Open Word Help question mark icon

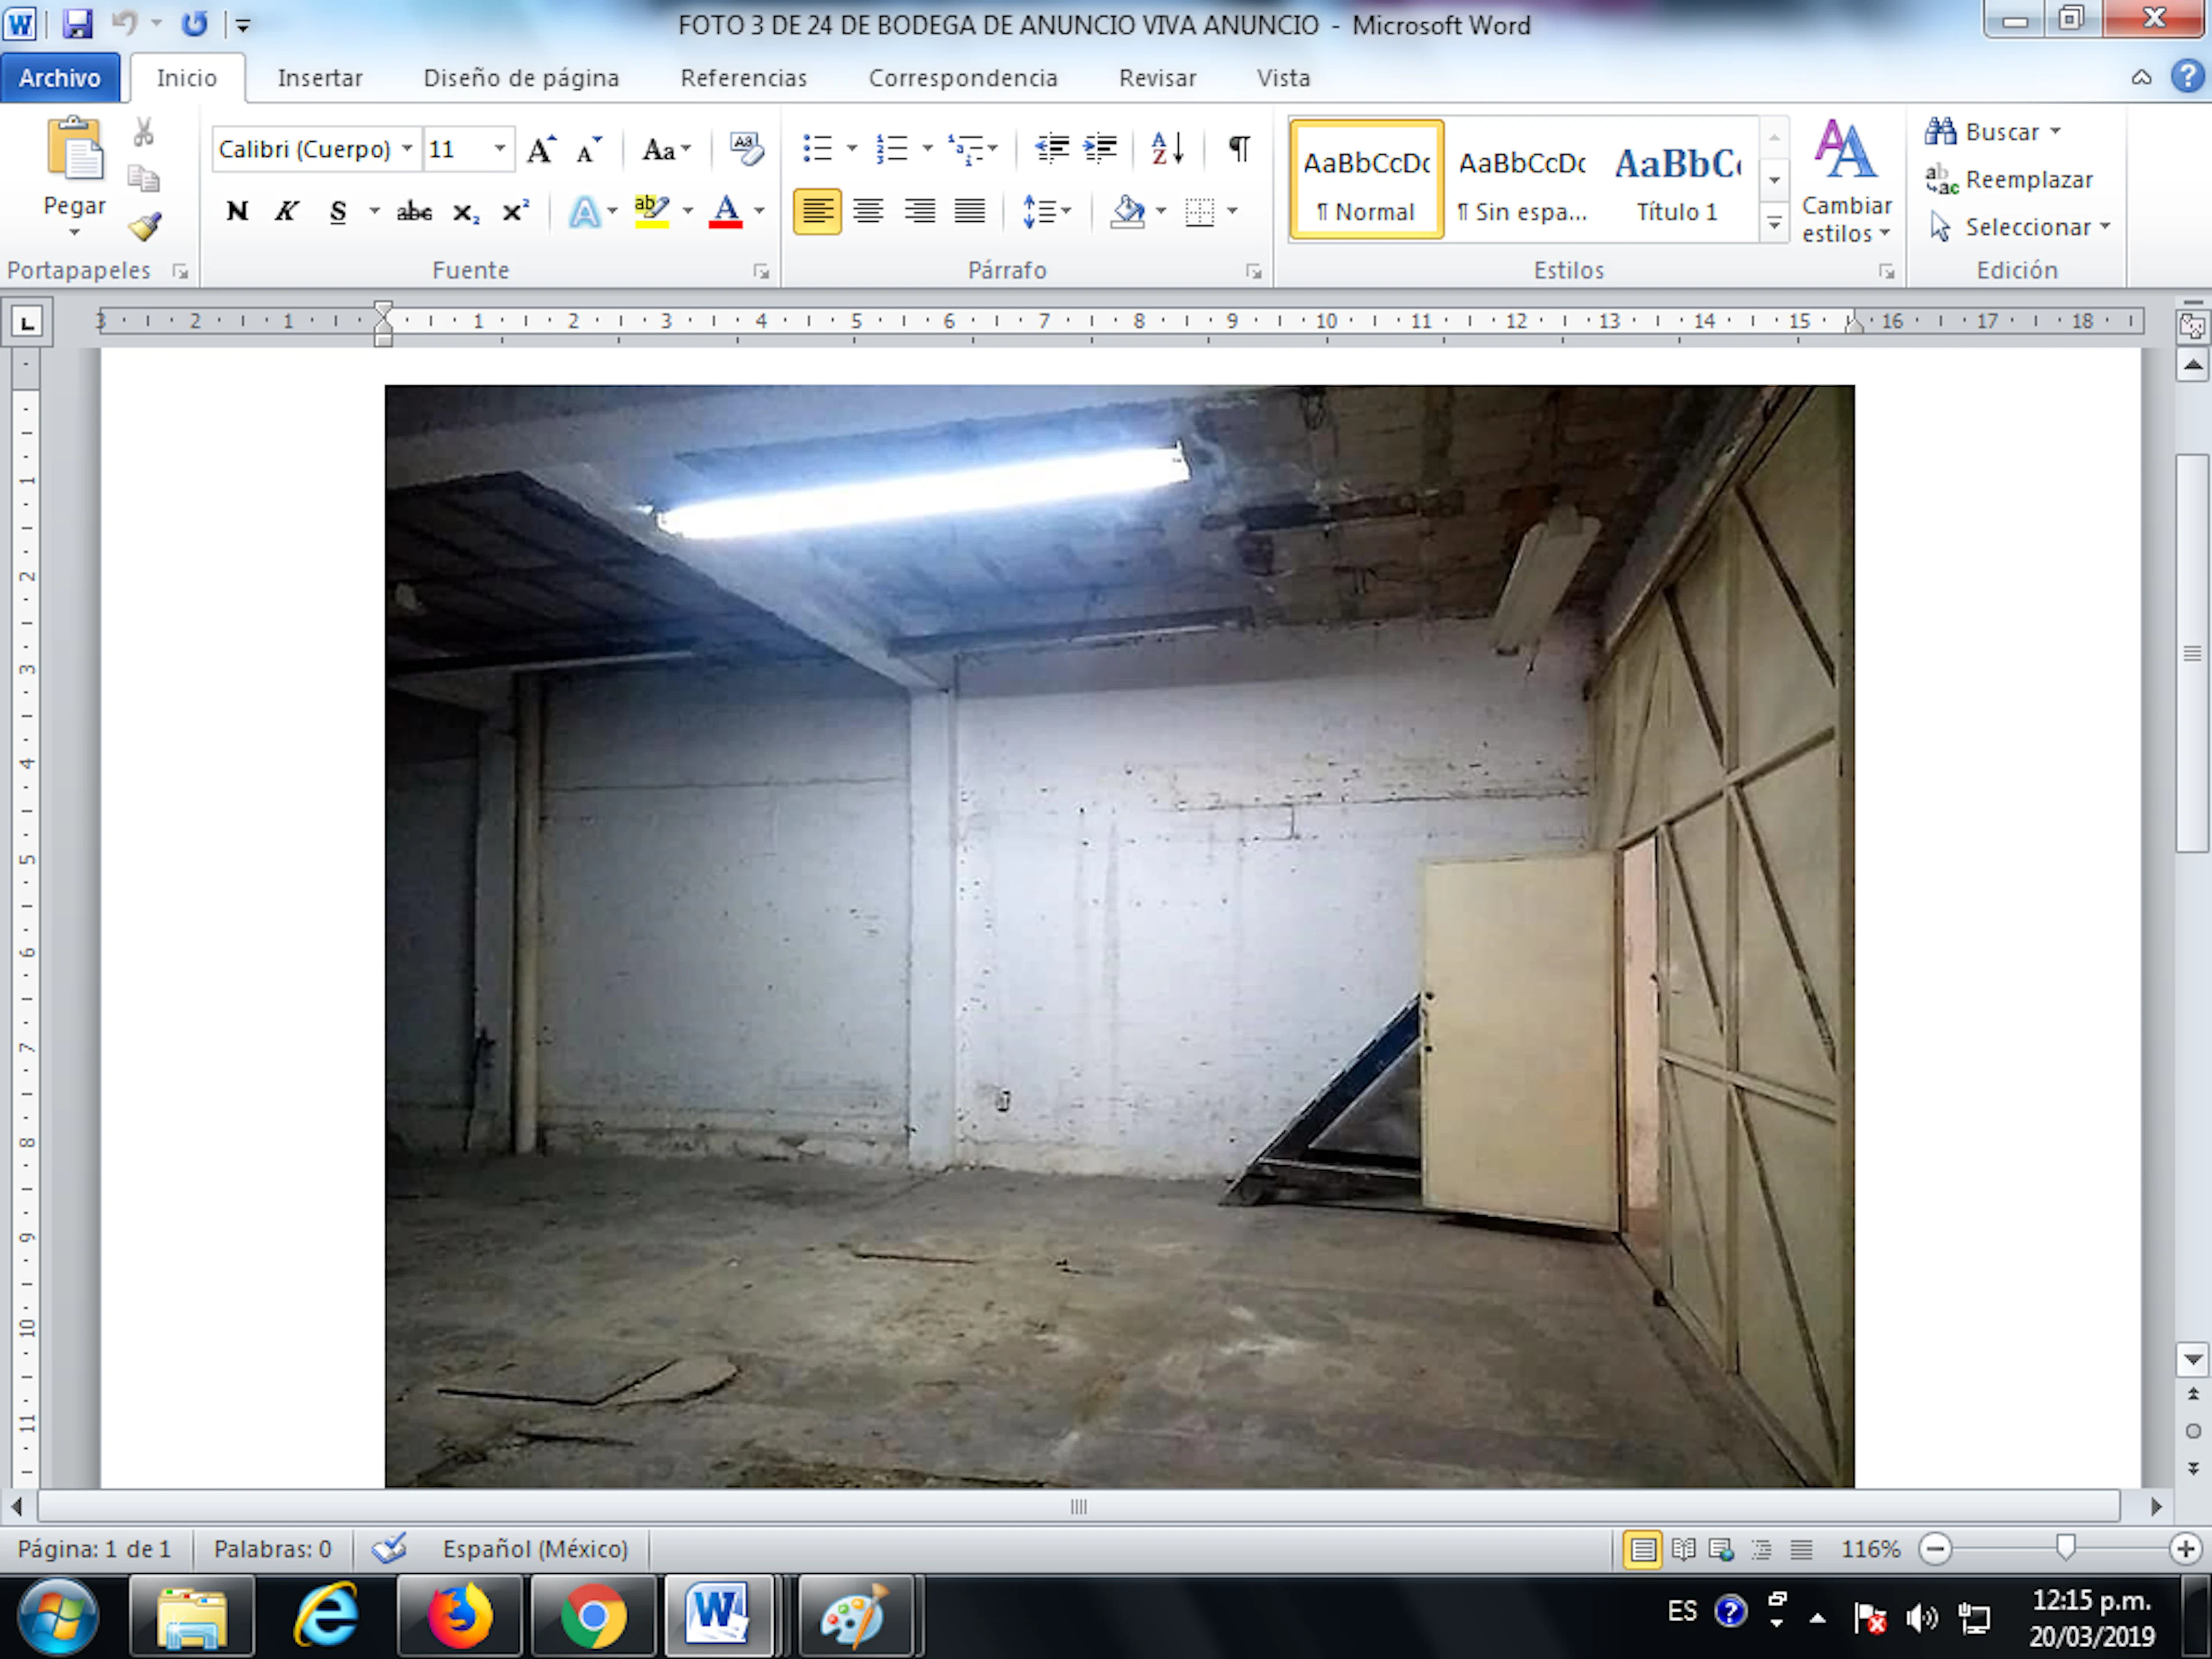tap(2187, 77)
